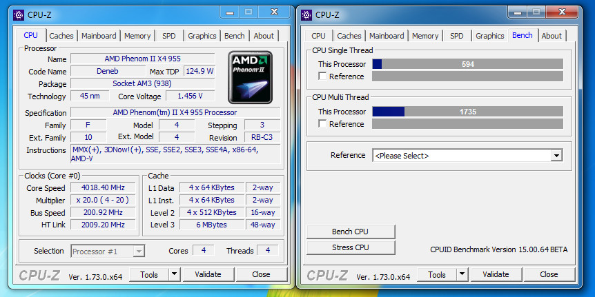Click the multi thread Reference score bar

pos(467,124)
